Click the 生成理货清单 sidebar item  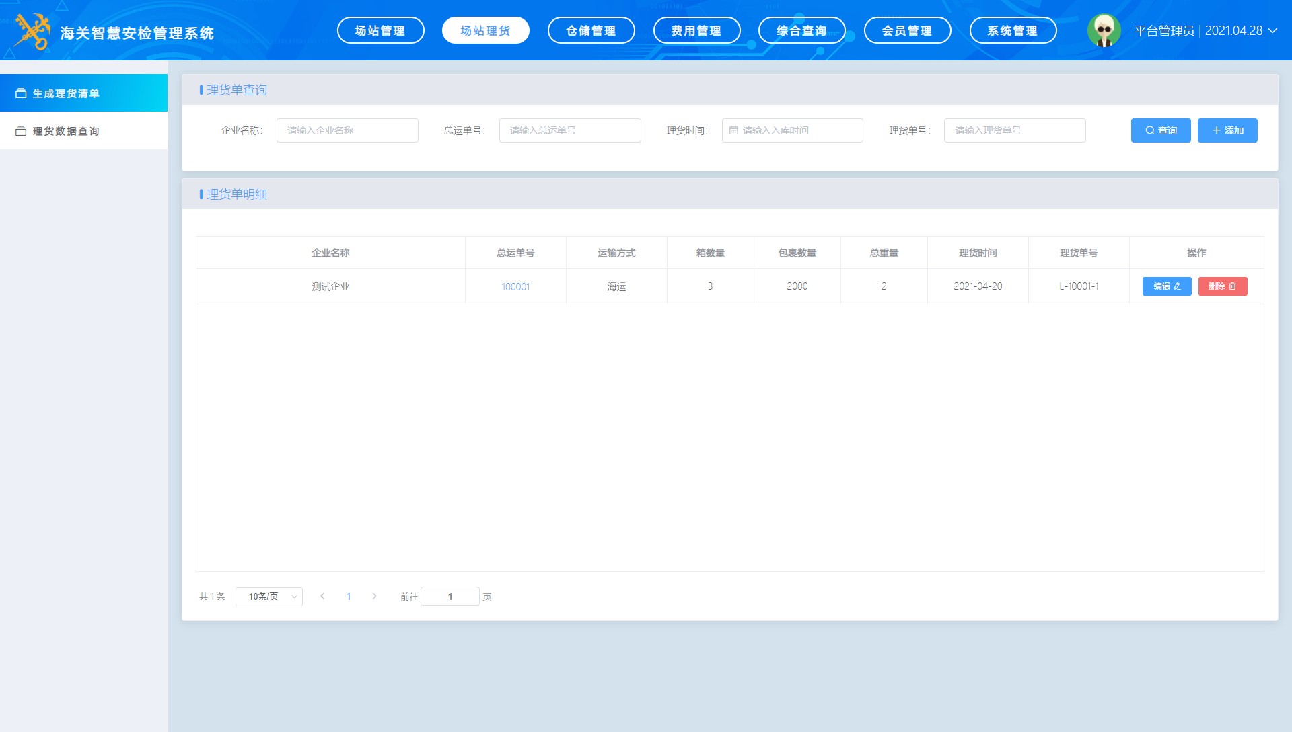click(x=83, y=93)
